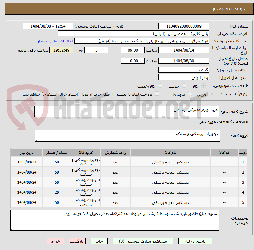Click the price validity time 10:00
The image size is (254, 250).
tap(133, 61)
